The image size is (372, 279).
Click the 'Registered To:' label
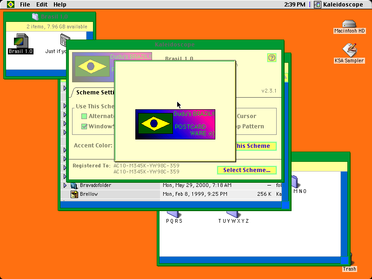[92, 166]
